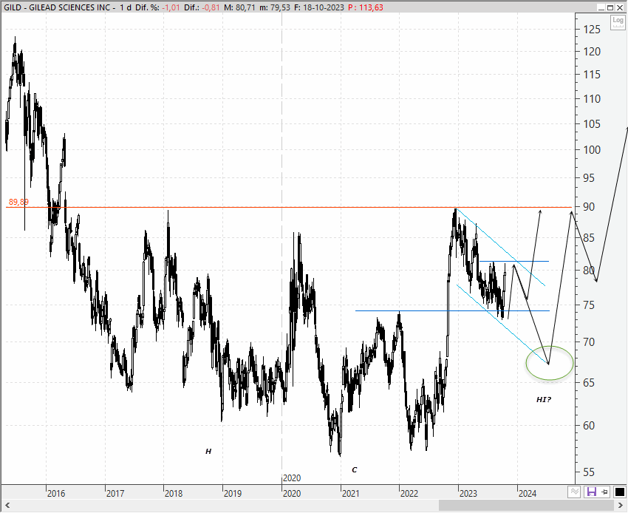Click the 110 price axis label
Viewport: 628px width, 513px height.
point(592,98)
